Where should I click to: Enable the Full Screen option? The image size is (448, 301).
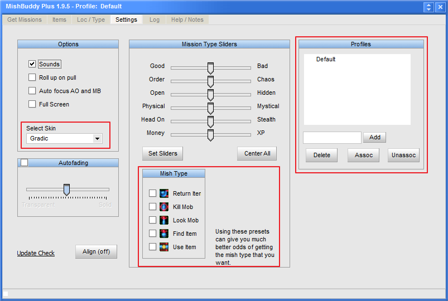tap(32, 104)
